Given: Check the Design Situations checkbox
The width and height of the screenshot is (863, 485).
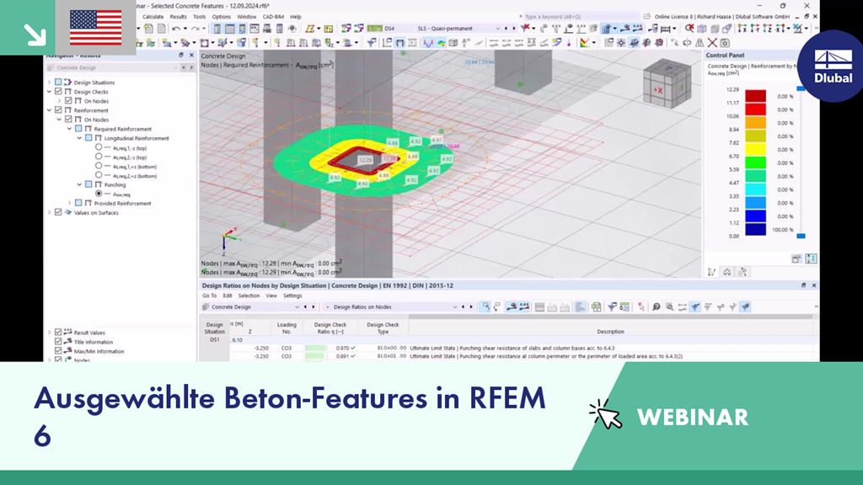Looking at the screenshot, I should (58, 83).
